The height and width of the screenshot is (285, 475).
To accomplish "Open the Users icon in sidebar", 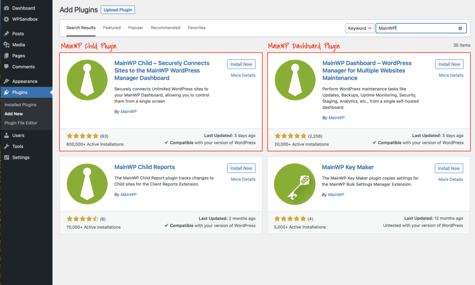I will pos(7,136).
